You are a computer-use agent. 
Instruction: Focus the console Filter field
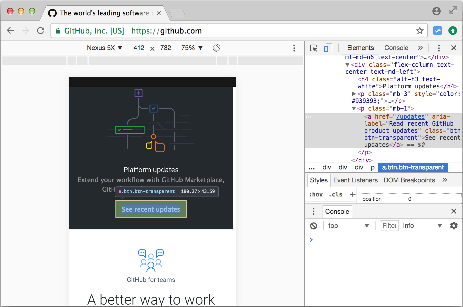(389, 226)
